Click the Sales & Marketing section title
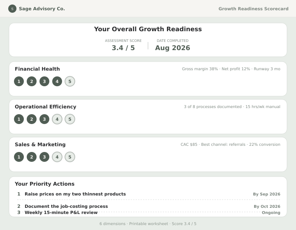 40,145
